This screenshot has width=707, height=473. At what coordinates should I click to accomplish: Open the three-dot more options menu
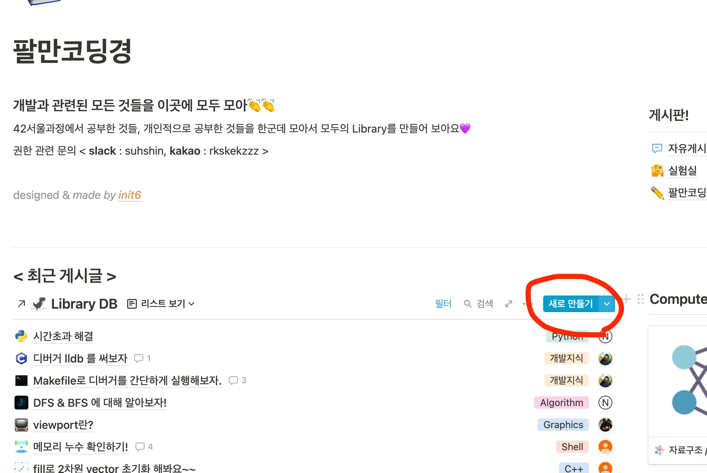click(527, 304)
